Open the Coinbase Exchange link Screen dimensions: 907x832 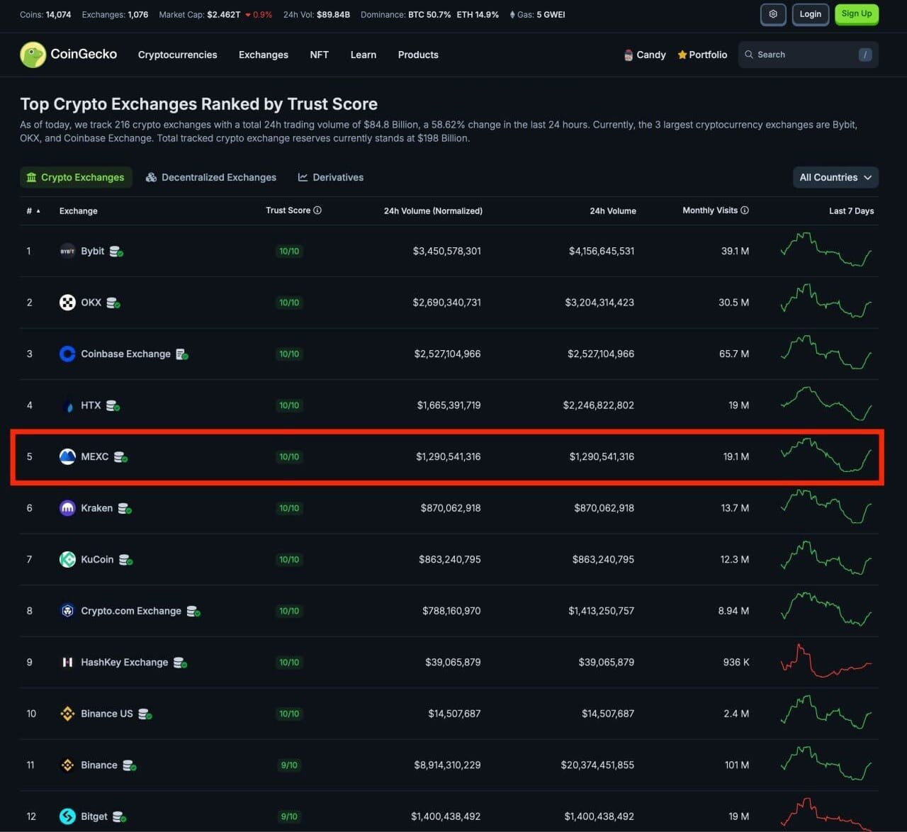pos(126,354)
